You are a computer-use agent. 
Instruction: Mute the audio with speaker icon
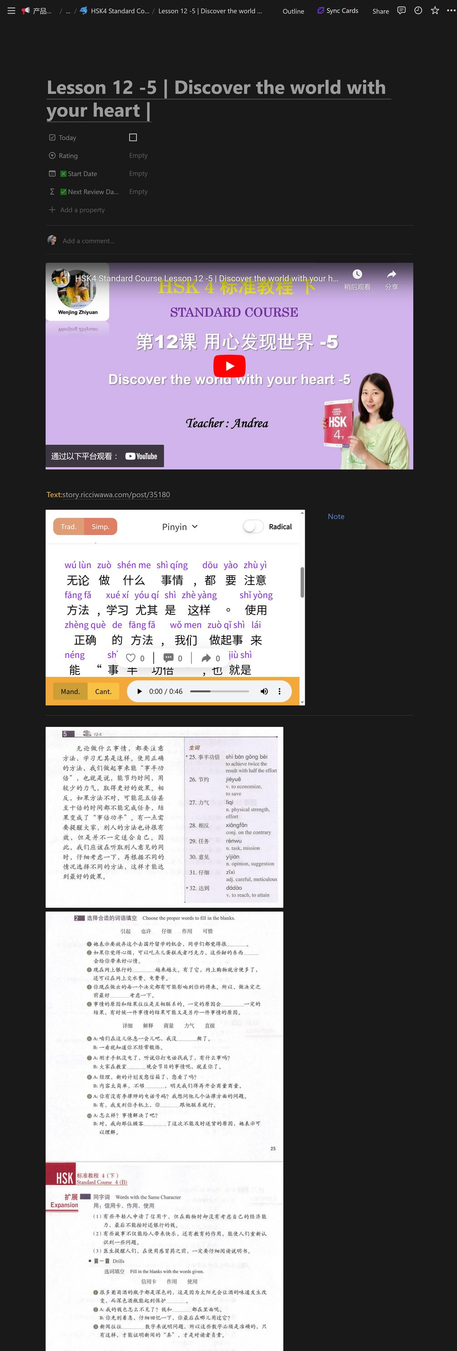click(x=264, y=691)
